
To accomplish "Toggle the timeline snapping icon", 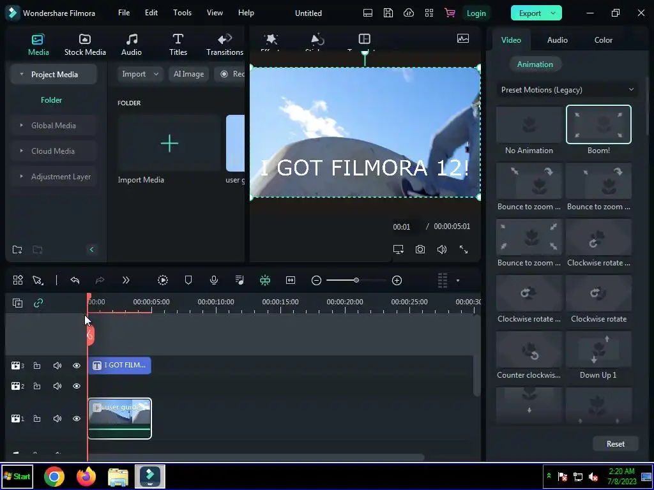I will click(265, 281).
